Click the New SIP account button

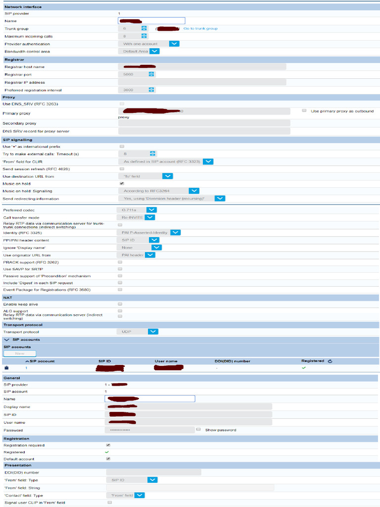tap(20, 354)
